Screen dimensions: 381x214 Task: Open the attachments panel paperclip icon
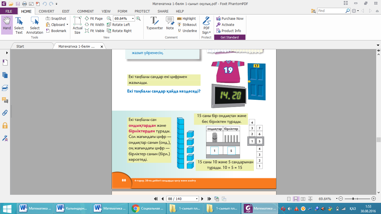[5, 113]
